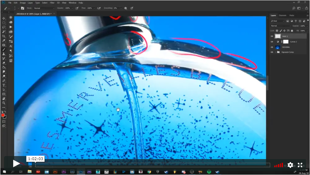Toggle lock all padlock icon
The width and height of the screenshot is (310, 175).
pos(292,31)
